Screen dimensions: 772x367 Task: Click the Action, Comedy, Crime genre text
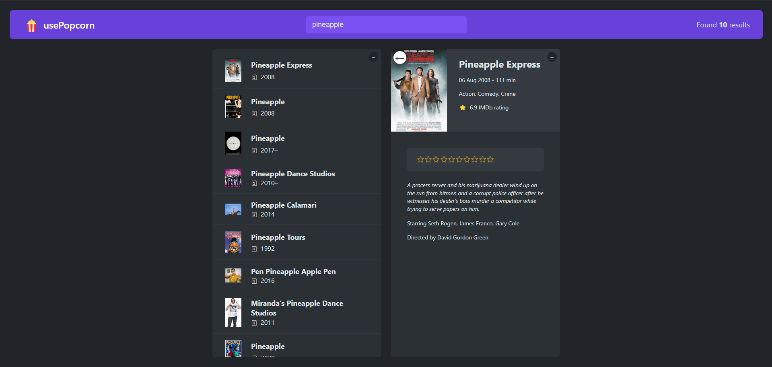[x=487, y=94]
